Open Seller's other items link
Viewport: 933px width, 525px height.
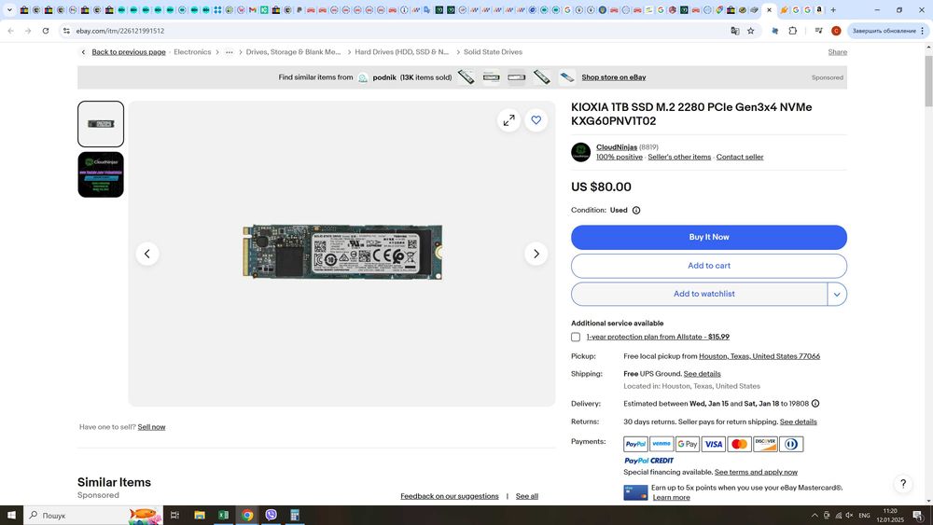point(679,157)
